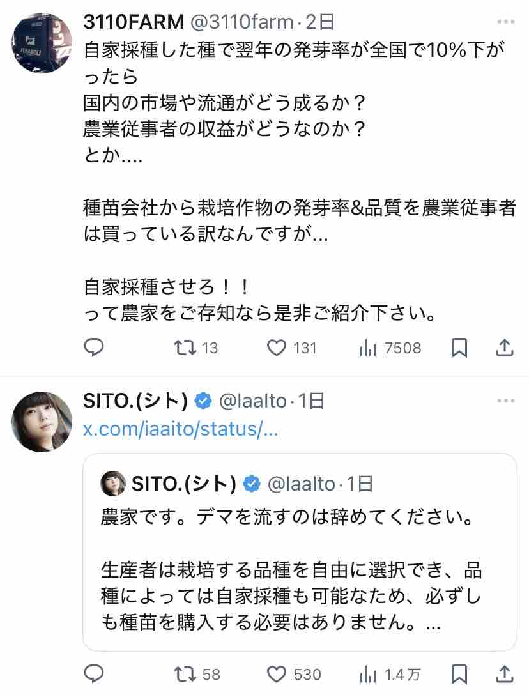The image size is (529, 697).
Task: Bookmark the SITO tweet
Action: 459,675
